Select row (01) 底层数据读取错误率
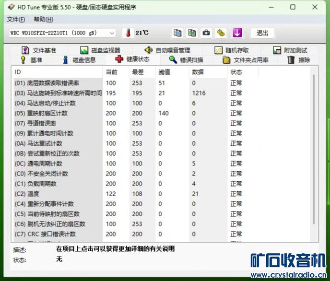The height and width of the screenshot is (281, 330). pos(162,83)
